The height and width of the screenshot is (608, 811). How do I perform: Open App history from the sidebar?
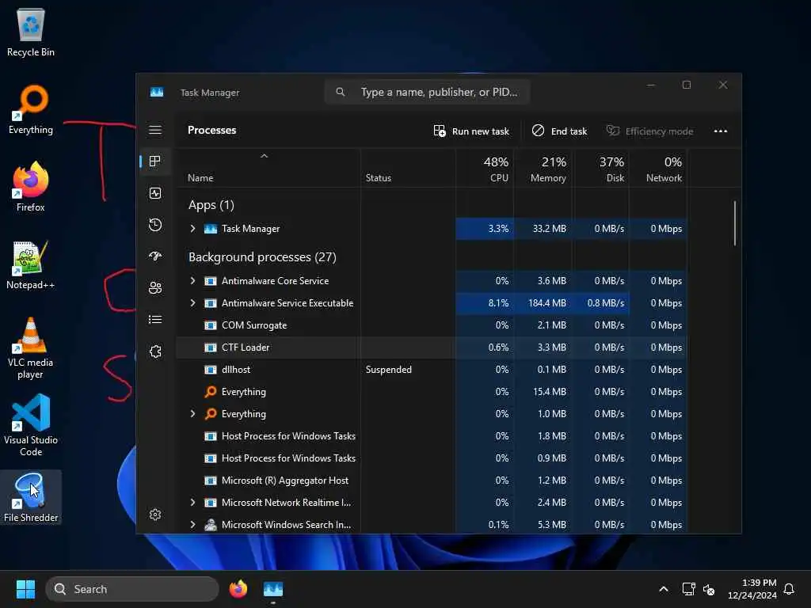pos(155,225)
